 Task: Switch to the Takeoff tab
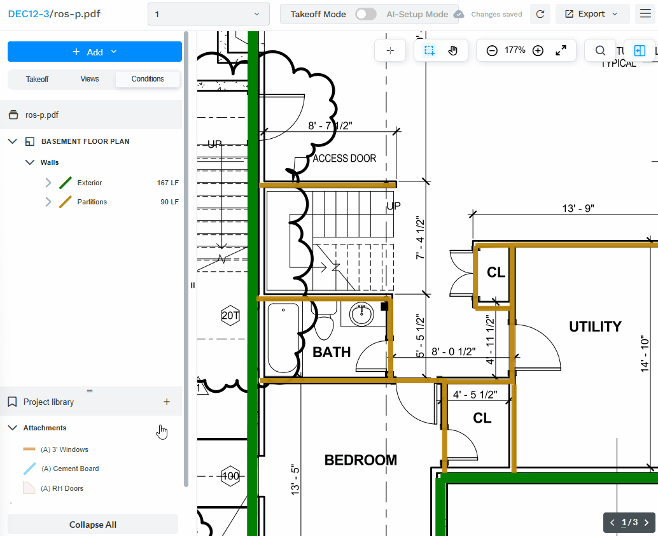(x=37, y=79)
